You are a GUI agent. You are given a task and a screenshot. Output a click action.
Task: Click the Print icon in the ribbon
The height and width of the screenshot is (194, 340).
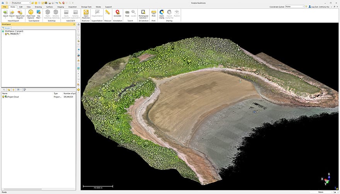(x=153, y=13)
